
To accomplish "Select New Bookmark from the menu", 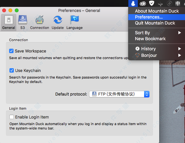I will click(157, 39).
